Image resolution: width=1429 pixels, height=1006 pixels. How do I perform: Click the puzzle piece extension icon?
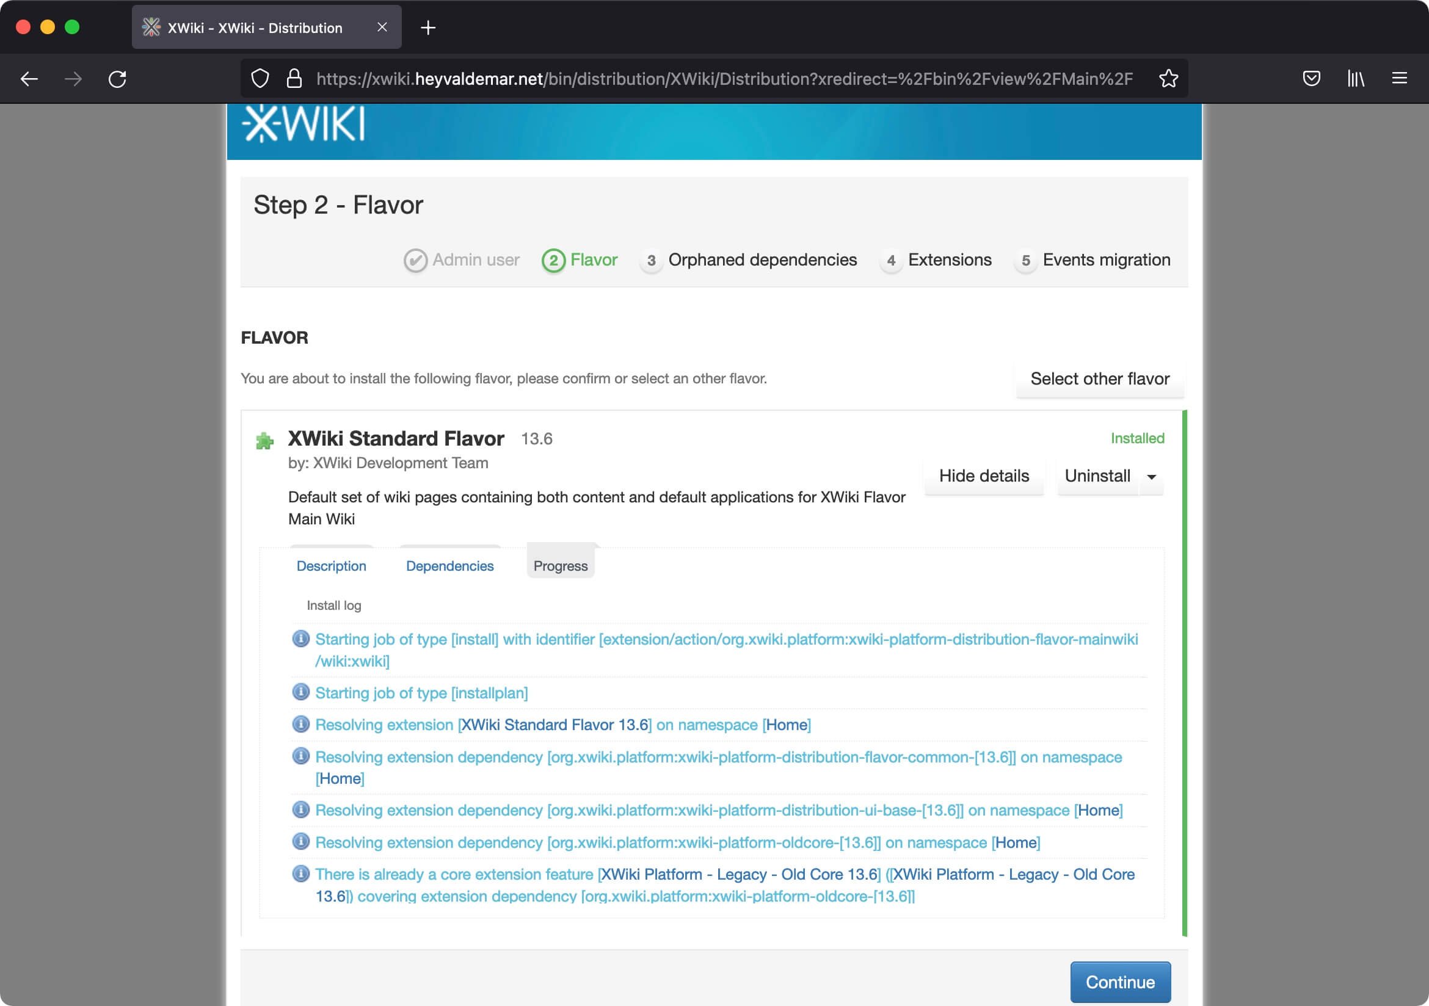point(264,440)
